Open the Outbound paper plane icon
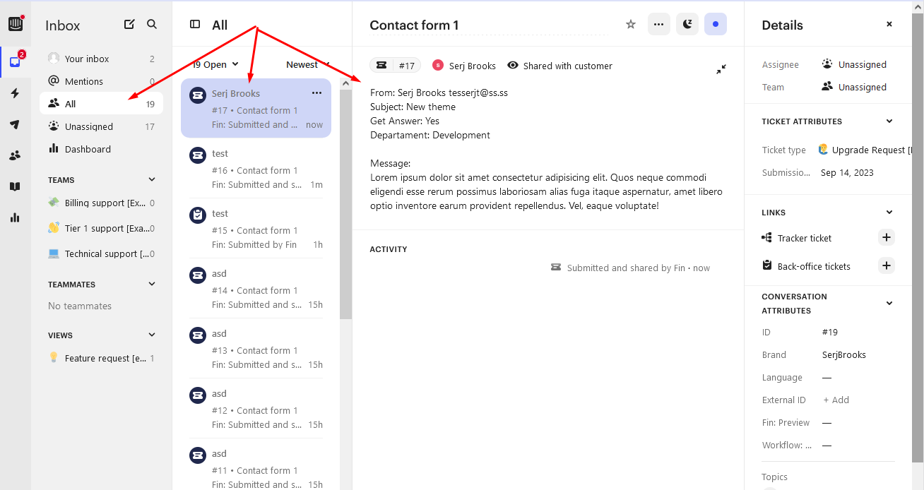Image resolution: width=924 pixels, height=490 pixels. pos(15,124)
